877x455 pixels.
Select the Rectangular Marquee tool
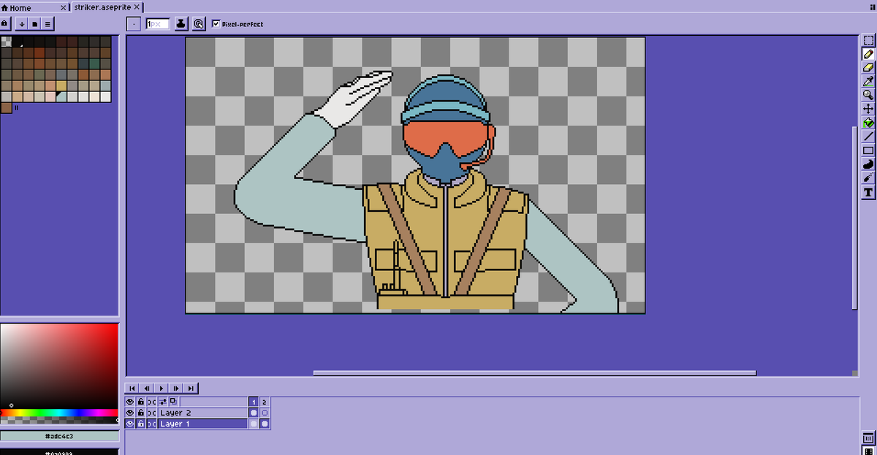click(868, 40)
